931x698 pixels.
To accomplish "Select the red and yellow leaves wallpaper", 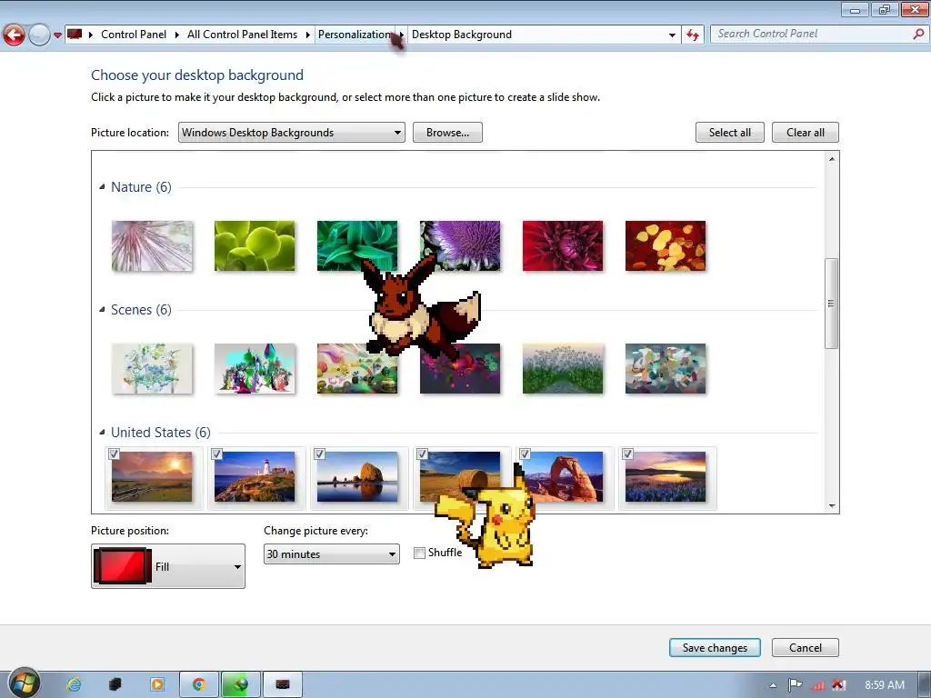I will [x=666, y=245].
